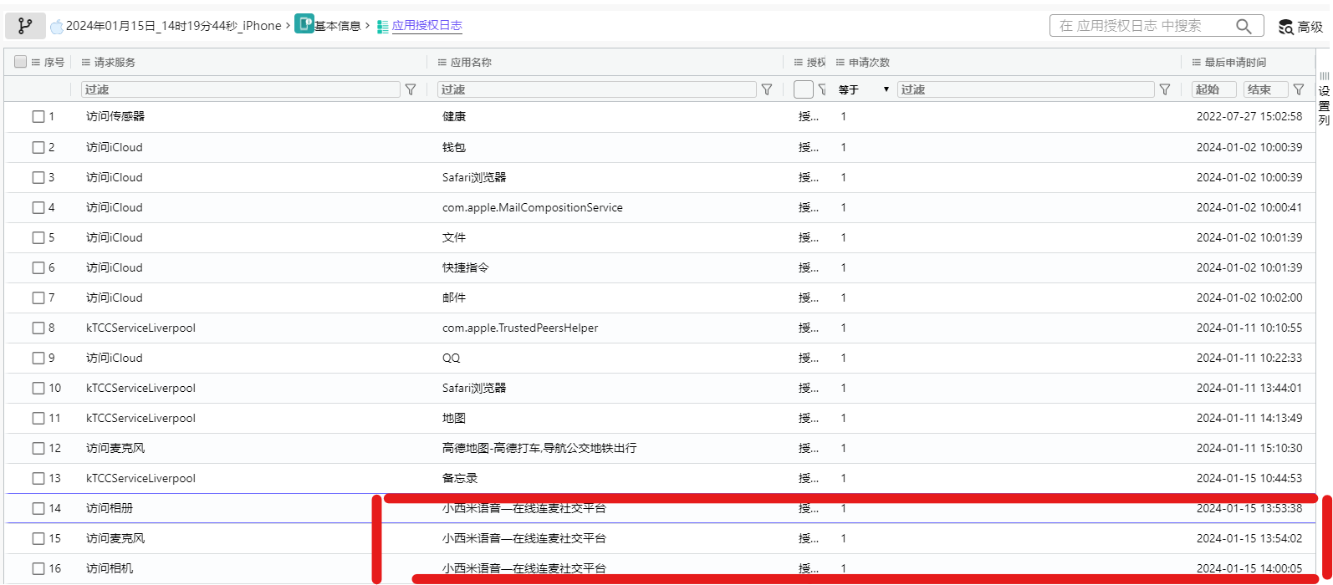Select the 访问传感器 cell

click(115, 117)
